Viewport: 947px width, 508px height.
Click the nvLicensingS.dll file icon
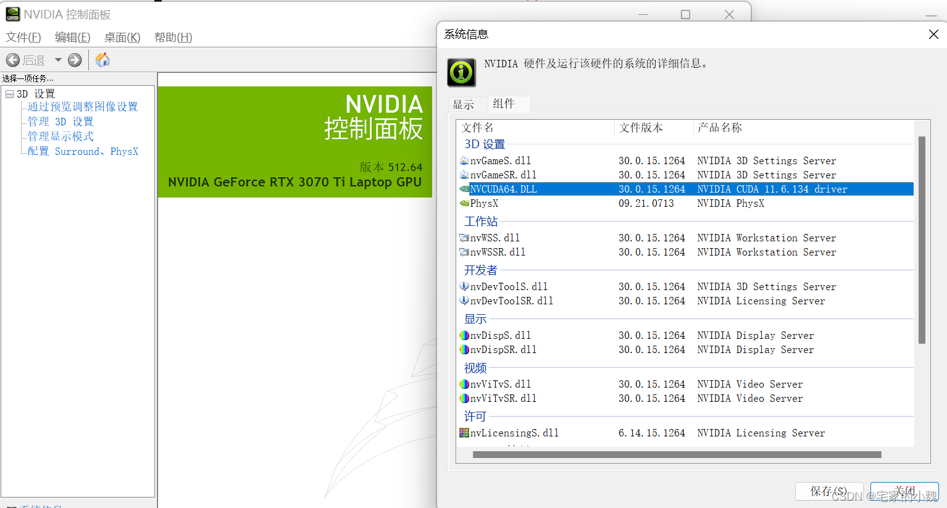click(464, 433)
